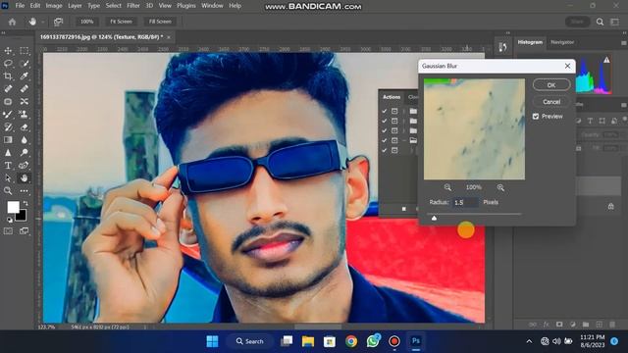Select the Path Selection arrow tool

click(x=8, y=178)
